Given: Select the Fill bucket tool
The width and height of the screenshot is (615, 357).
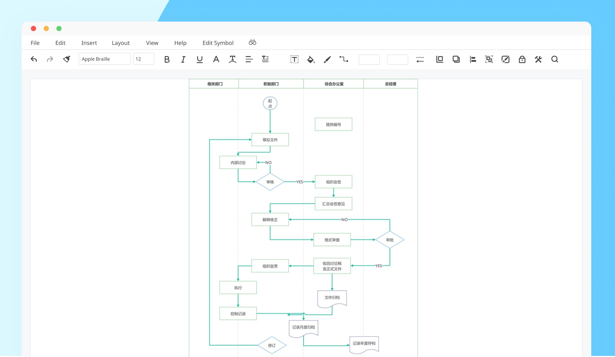Looking at the screenshot, I should point(311,59).
